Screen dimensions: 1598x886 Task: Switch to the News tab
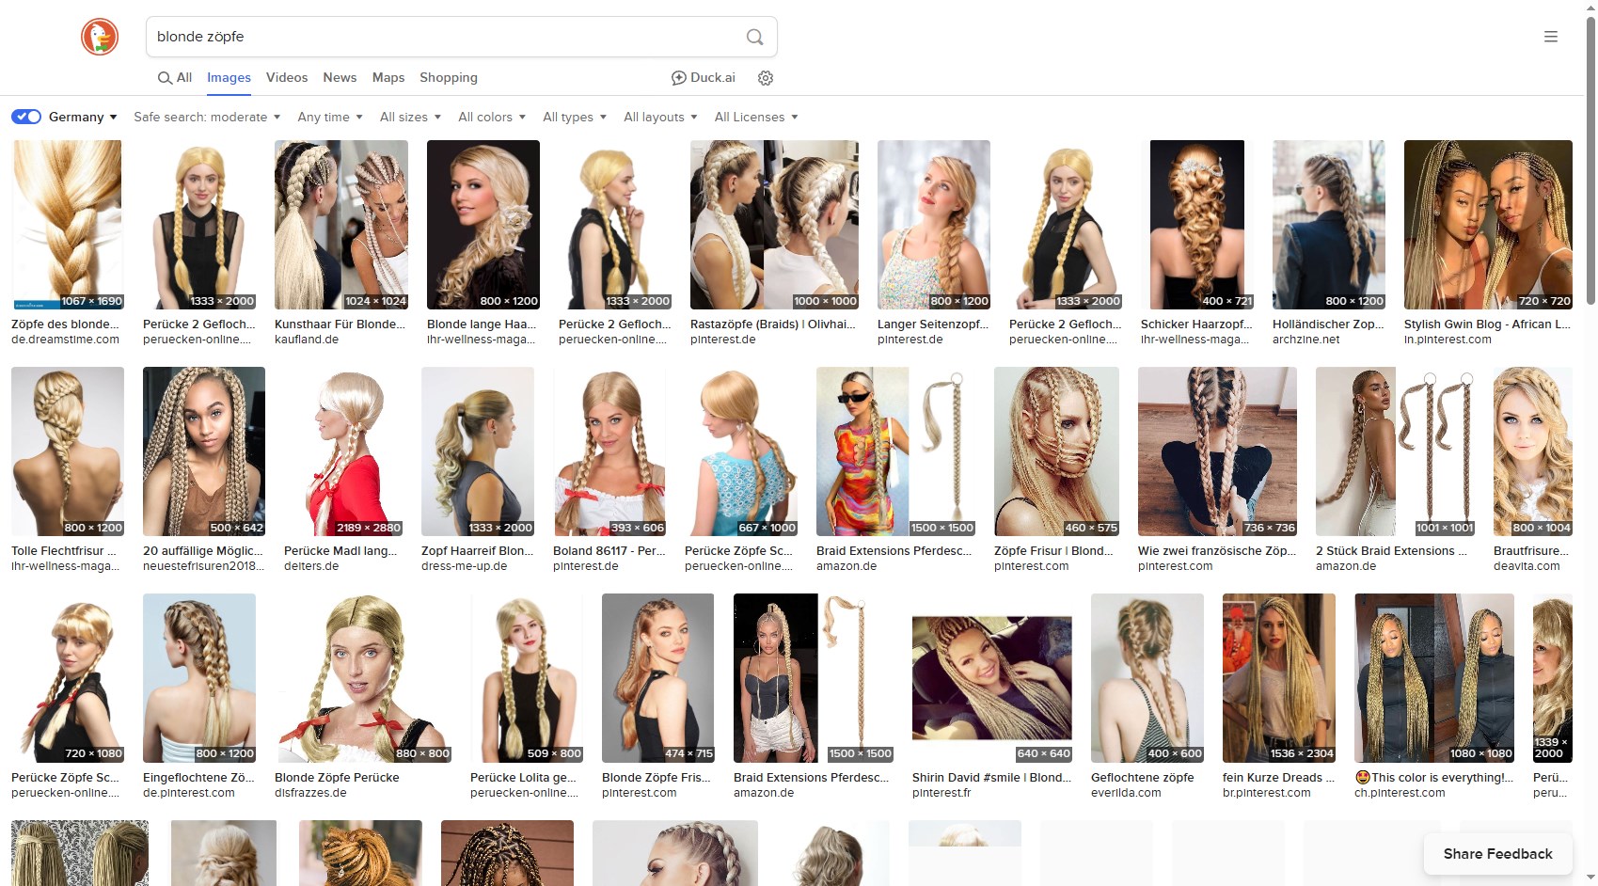340,78
